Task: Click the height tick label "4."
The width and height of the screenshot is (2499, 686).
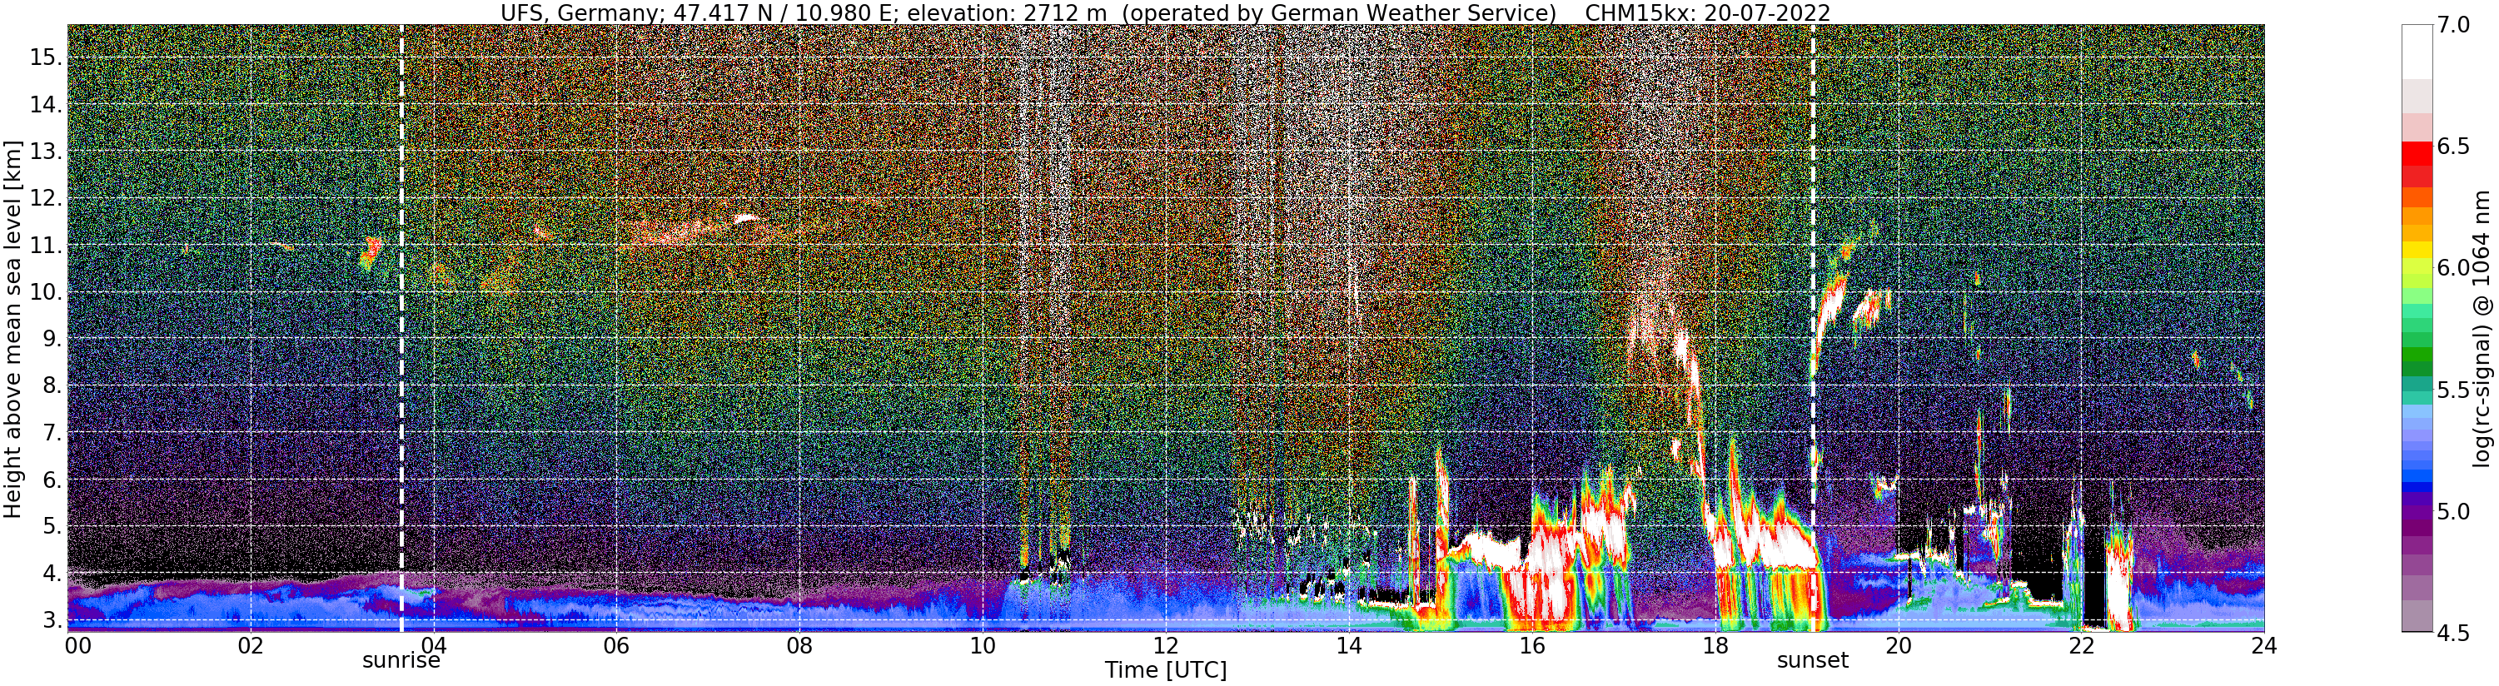Action: tap(52, 573)
